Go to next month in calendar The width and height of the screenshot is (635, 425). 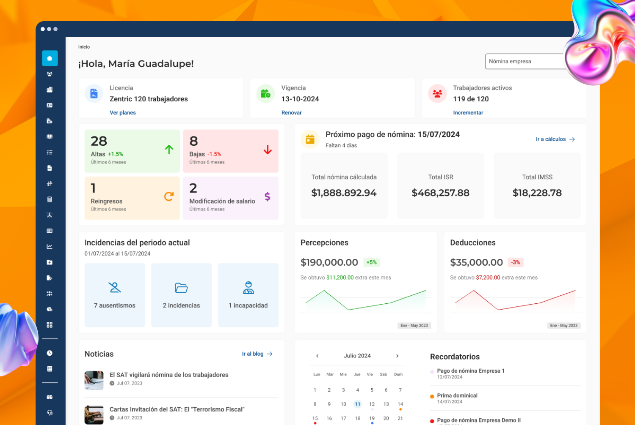tap(397, 356)
